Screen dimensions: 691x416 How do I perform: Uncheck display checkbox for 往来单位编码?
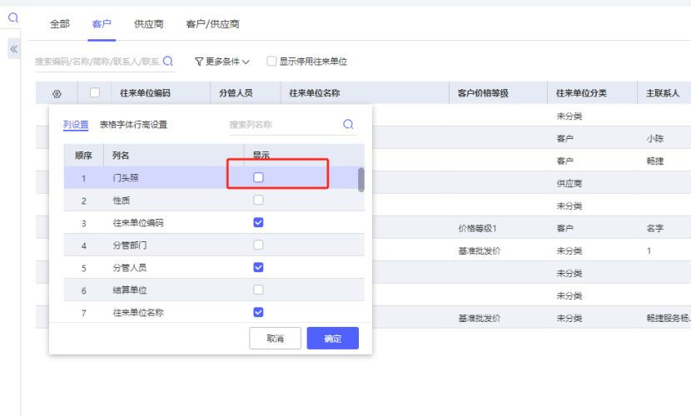[x=258, y=223]
